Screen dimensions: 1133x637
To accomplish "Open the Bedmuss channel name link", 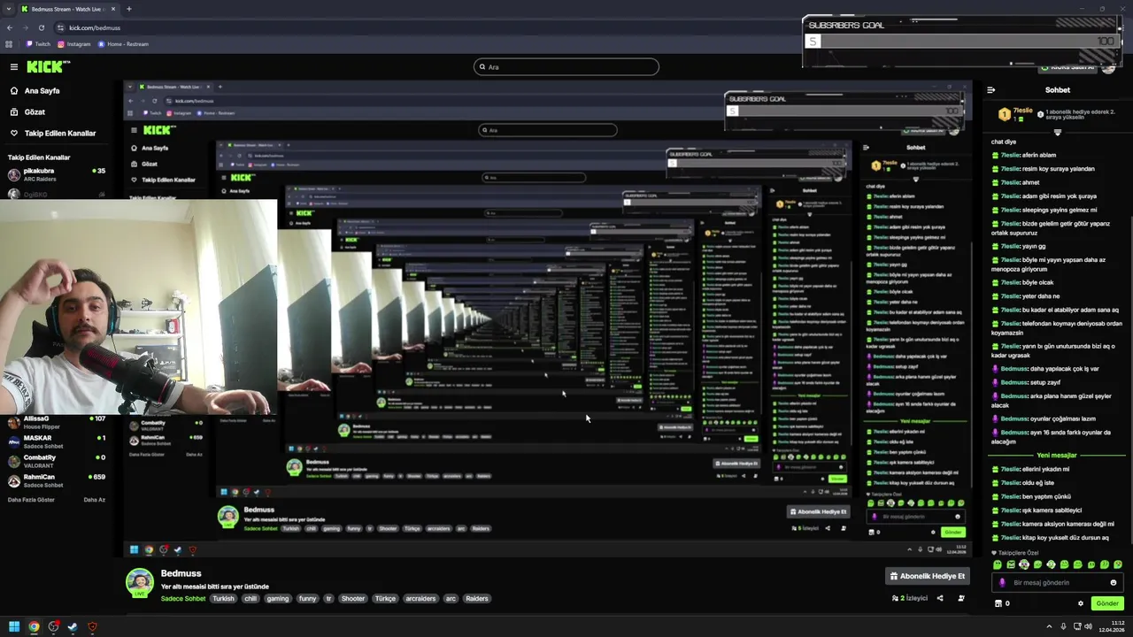I will 181,573.
